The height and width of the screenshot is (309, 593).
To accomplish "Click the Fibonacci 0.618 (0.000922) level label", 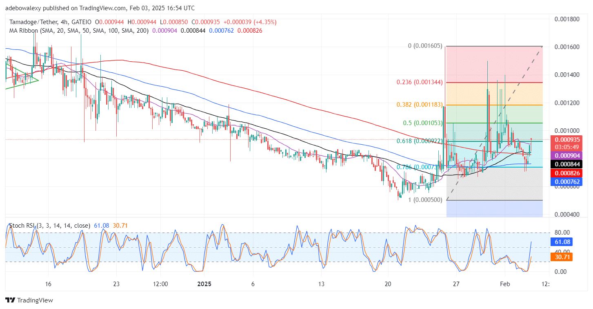I will pos(420,141).
